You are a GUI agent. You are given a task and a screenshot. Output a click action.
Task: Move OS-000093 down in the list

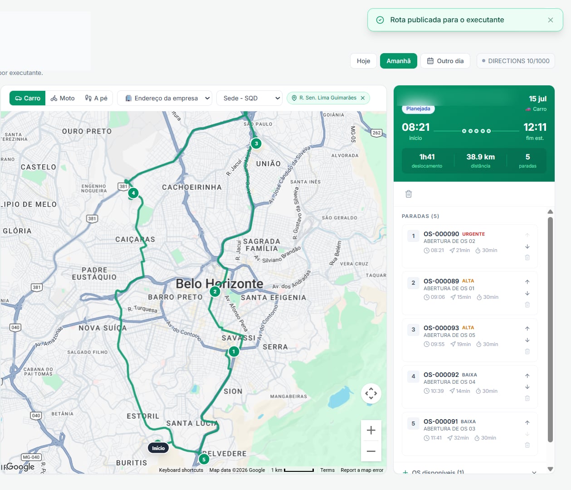527,340
